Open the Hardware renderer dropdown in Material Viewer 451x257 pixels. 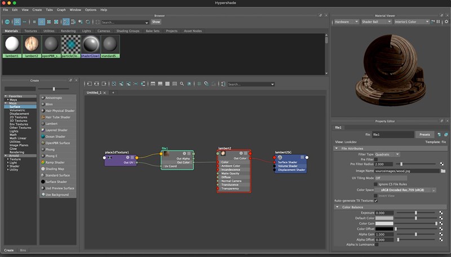347,22
